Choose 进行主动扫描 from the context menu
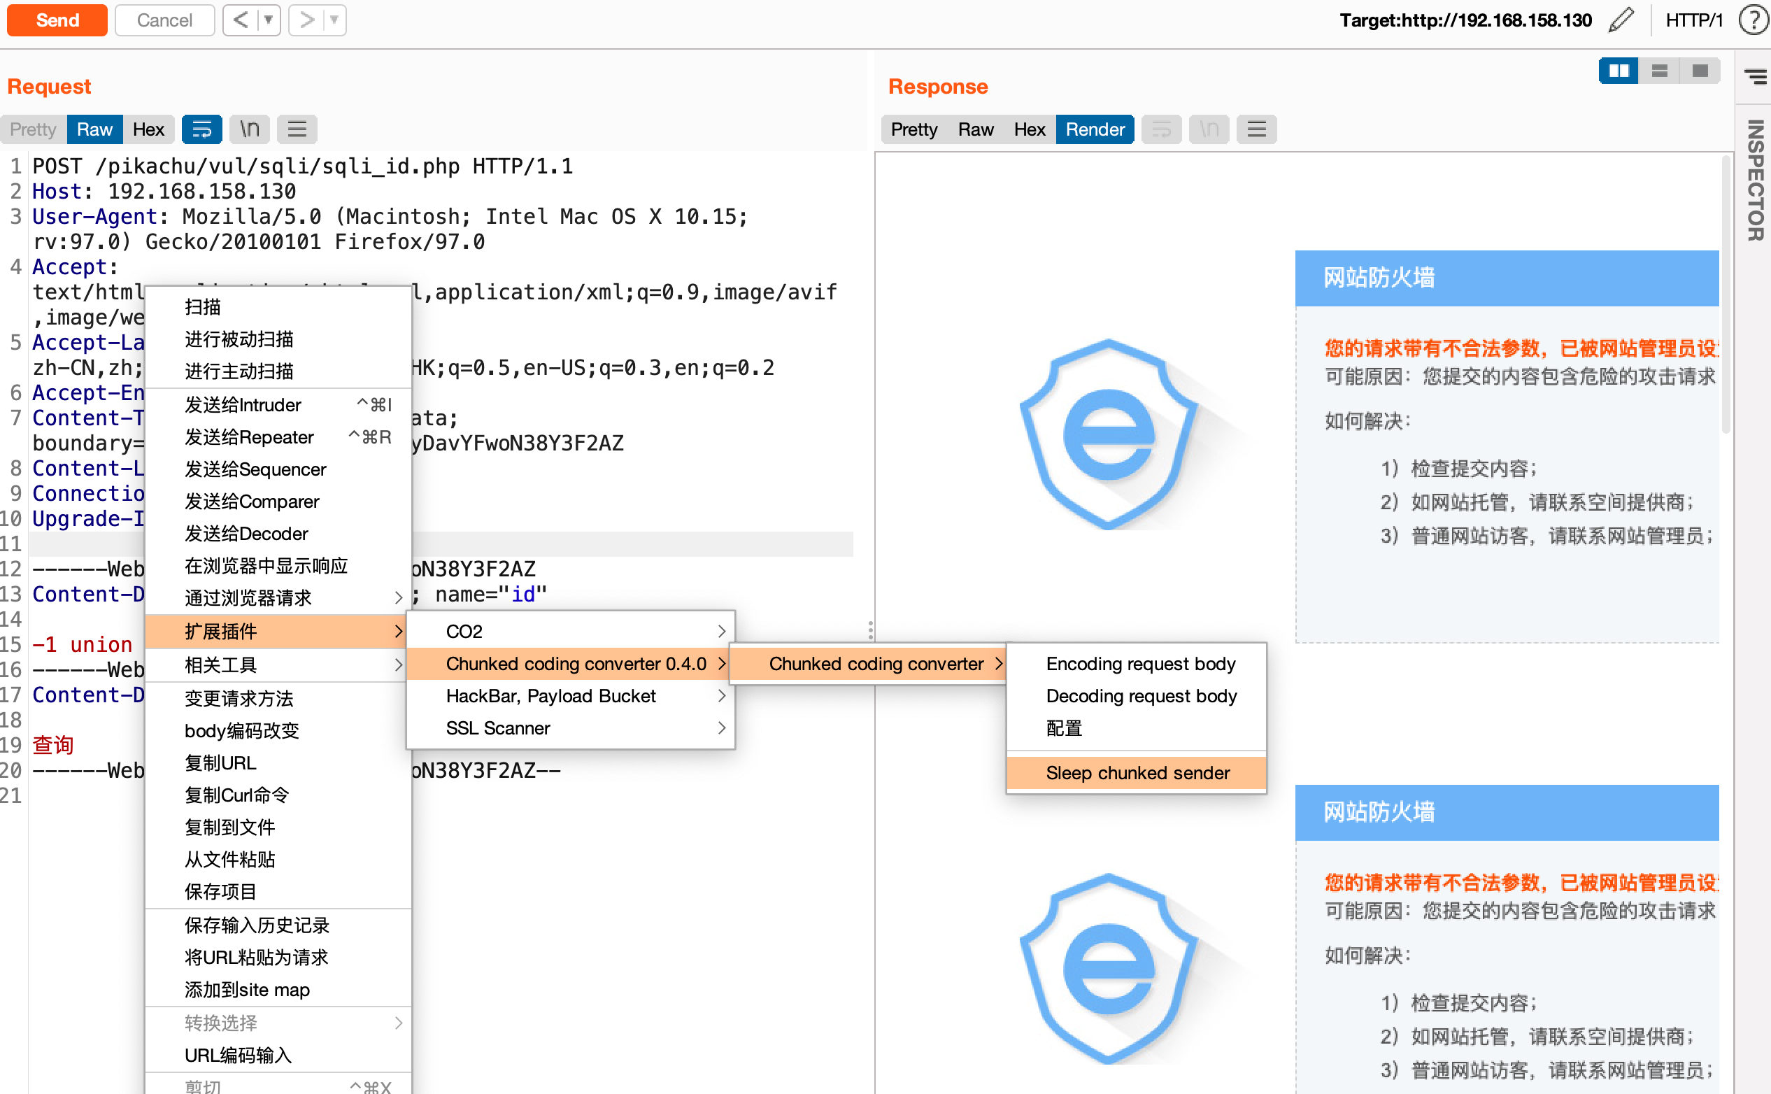The width and height of the screenshot is (1771, 1094). [x=278, y=371]
